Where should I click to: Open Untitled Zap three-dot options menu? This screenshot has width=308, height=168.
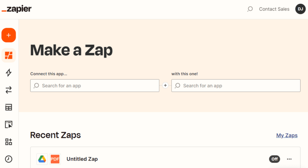click(x=289, y=159)
